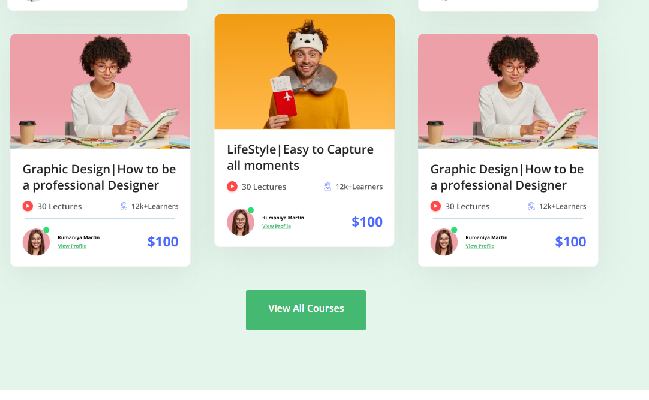Follow View Profile link on right card

480,246
